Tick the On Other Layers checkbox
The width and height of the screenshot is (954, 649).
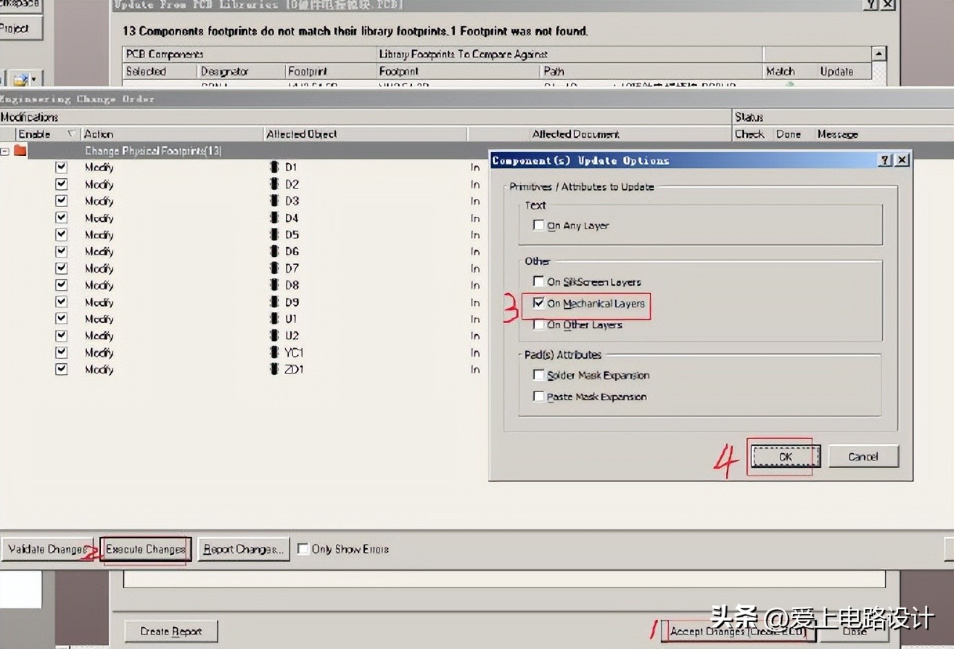point(539,324)
